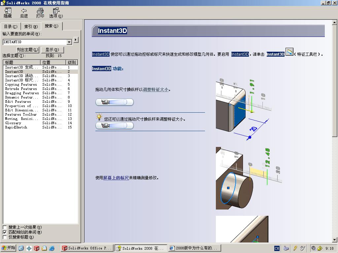Select the 'Features Toolbar' result
Image resolution: width=338 pixels, height=253 pixels.
click(41, 114)
